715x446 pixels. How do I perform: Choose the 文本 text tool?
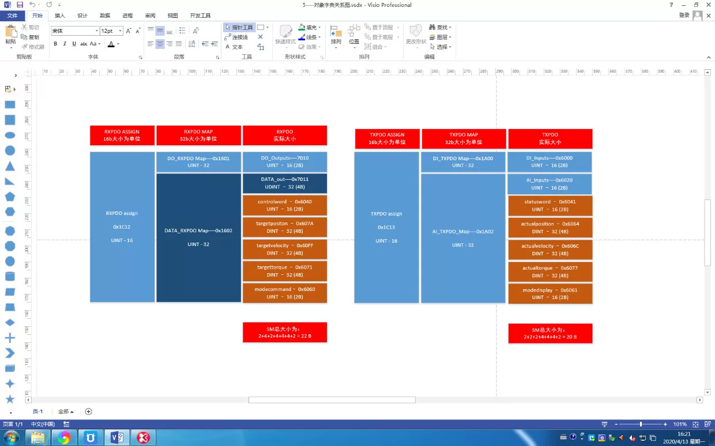click(x=234, y=47)
